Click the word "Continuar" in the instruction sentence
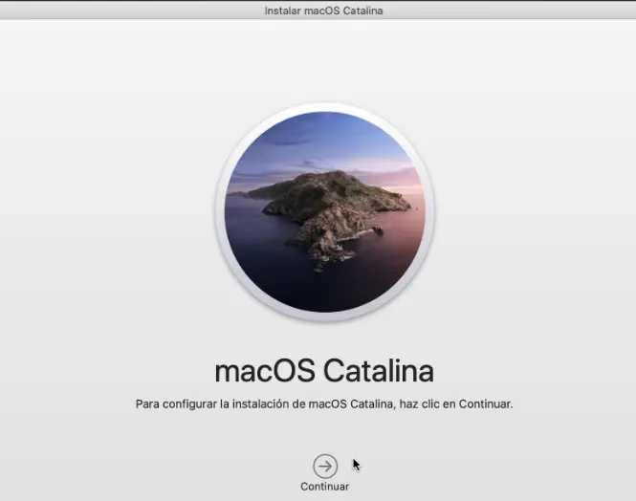 485,404
